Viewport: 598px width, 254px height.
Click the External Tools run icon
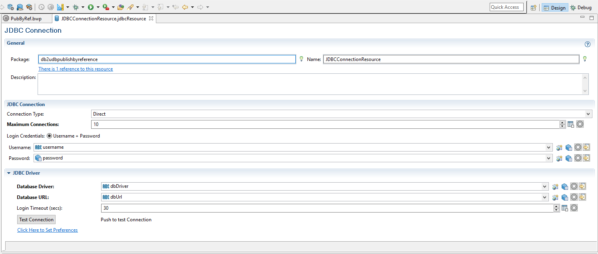(x=106, y=7)
